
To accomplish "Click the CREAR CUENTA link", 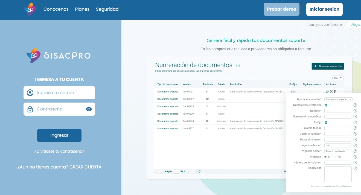I will 85,167.
